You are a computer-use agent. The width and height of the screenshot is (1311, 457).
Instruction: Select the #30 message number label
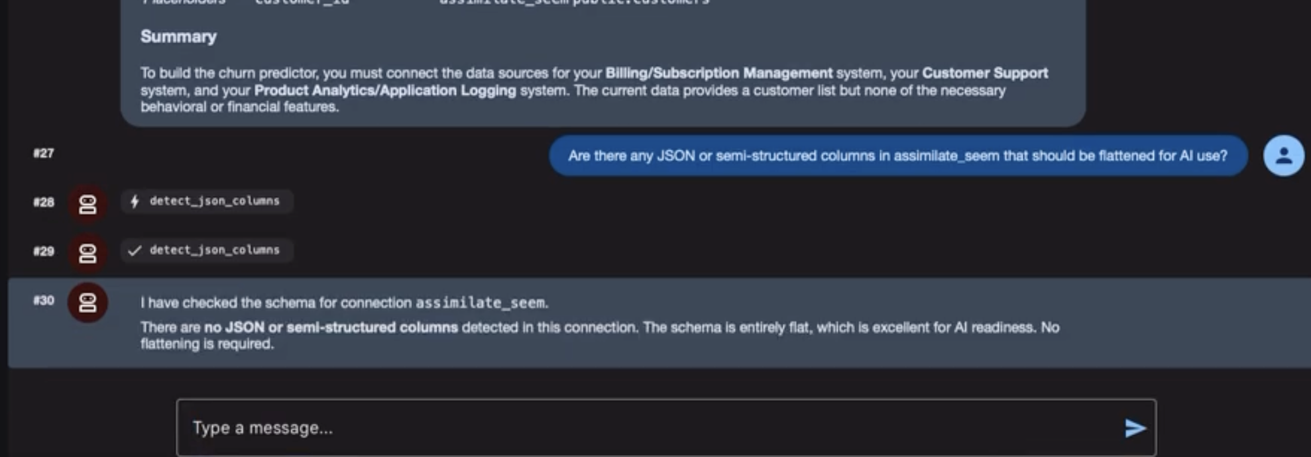tap(44, 300)
